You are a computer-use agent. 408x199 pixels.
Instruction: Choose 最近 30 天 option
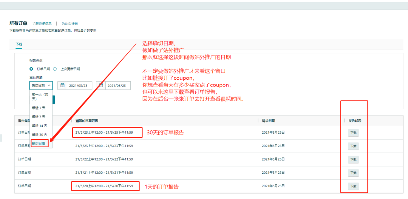[40, 134]
